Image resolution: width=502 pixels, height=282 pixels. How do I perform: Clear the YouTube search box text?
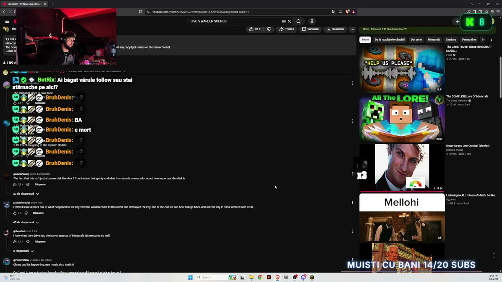coord(289,21)
